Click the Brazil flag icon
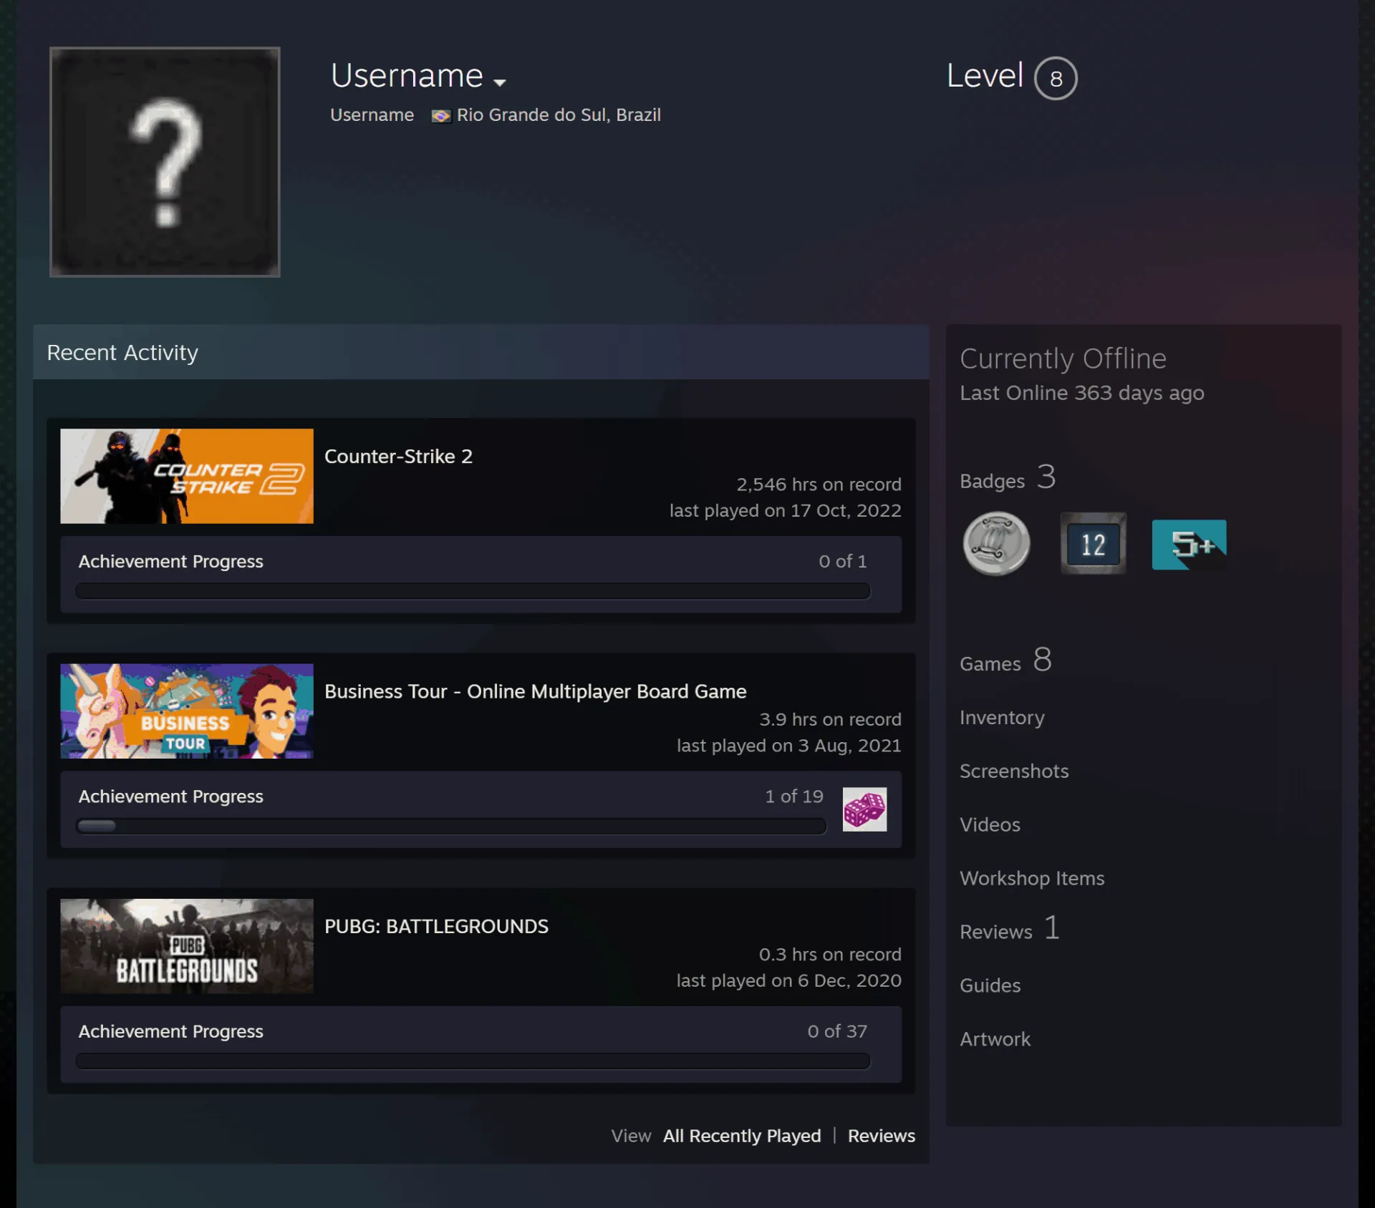 441,116
